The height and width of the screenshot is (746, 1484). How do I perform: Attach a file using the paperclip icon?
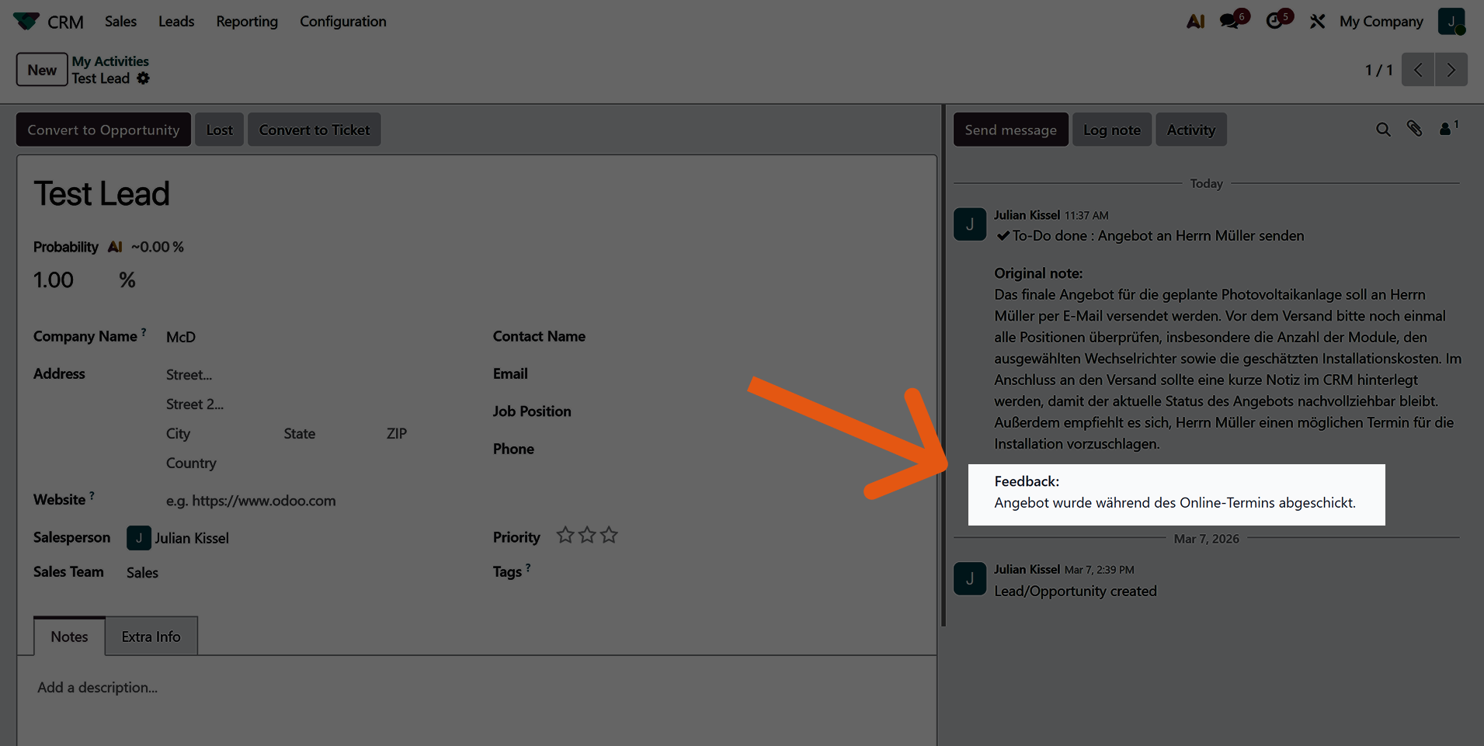click(1414, 130)
